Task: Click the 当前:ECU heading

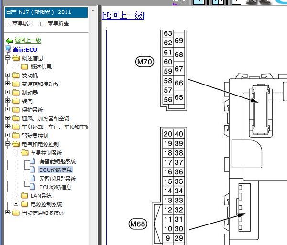Action: tap(25, 50)
